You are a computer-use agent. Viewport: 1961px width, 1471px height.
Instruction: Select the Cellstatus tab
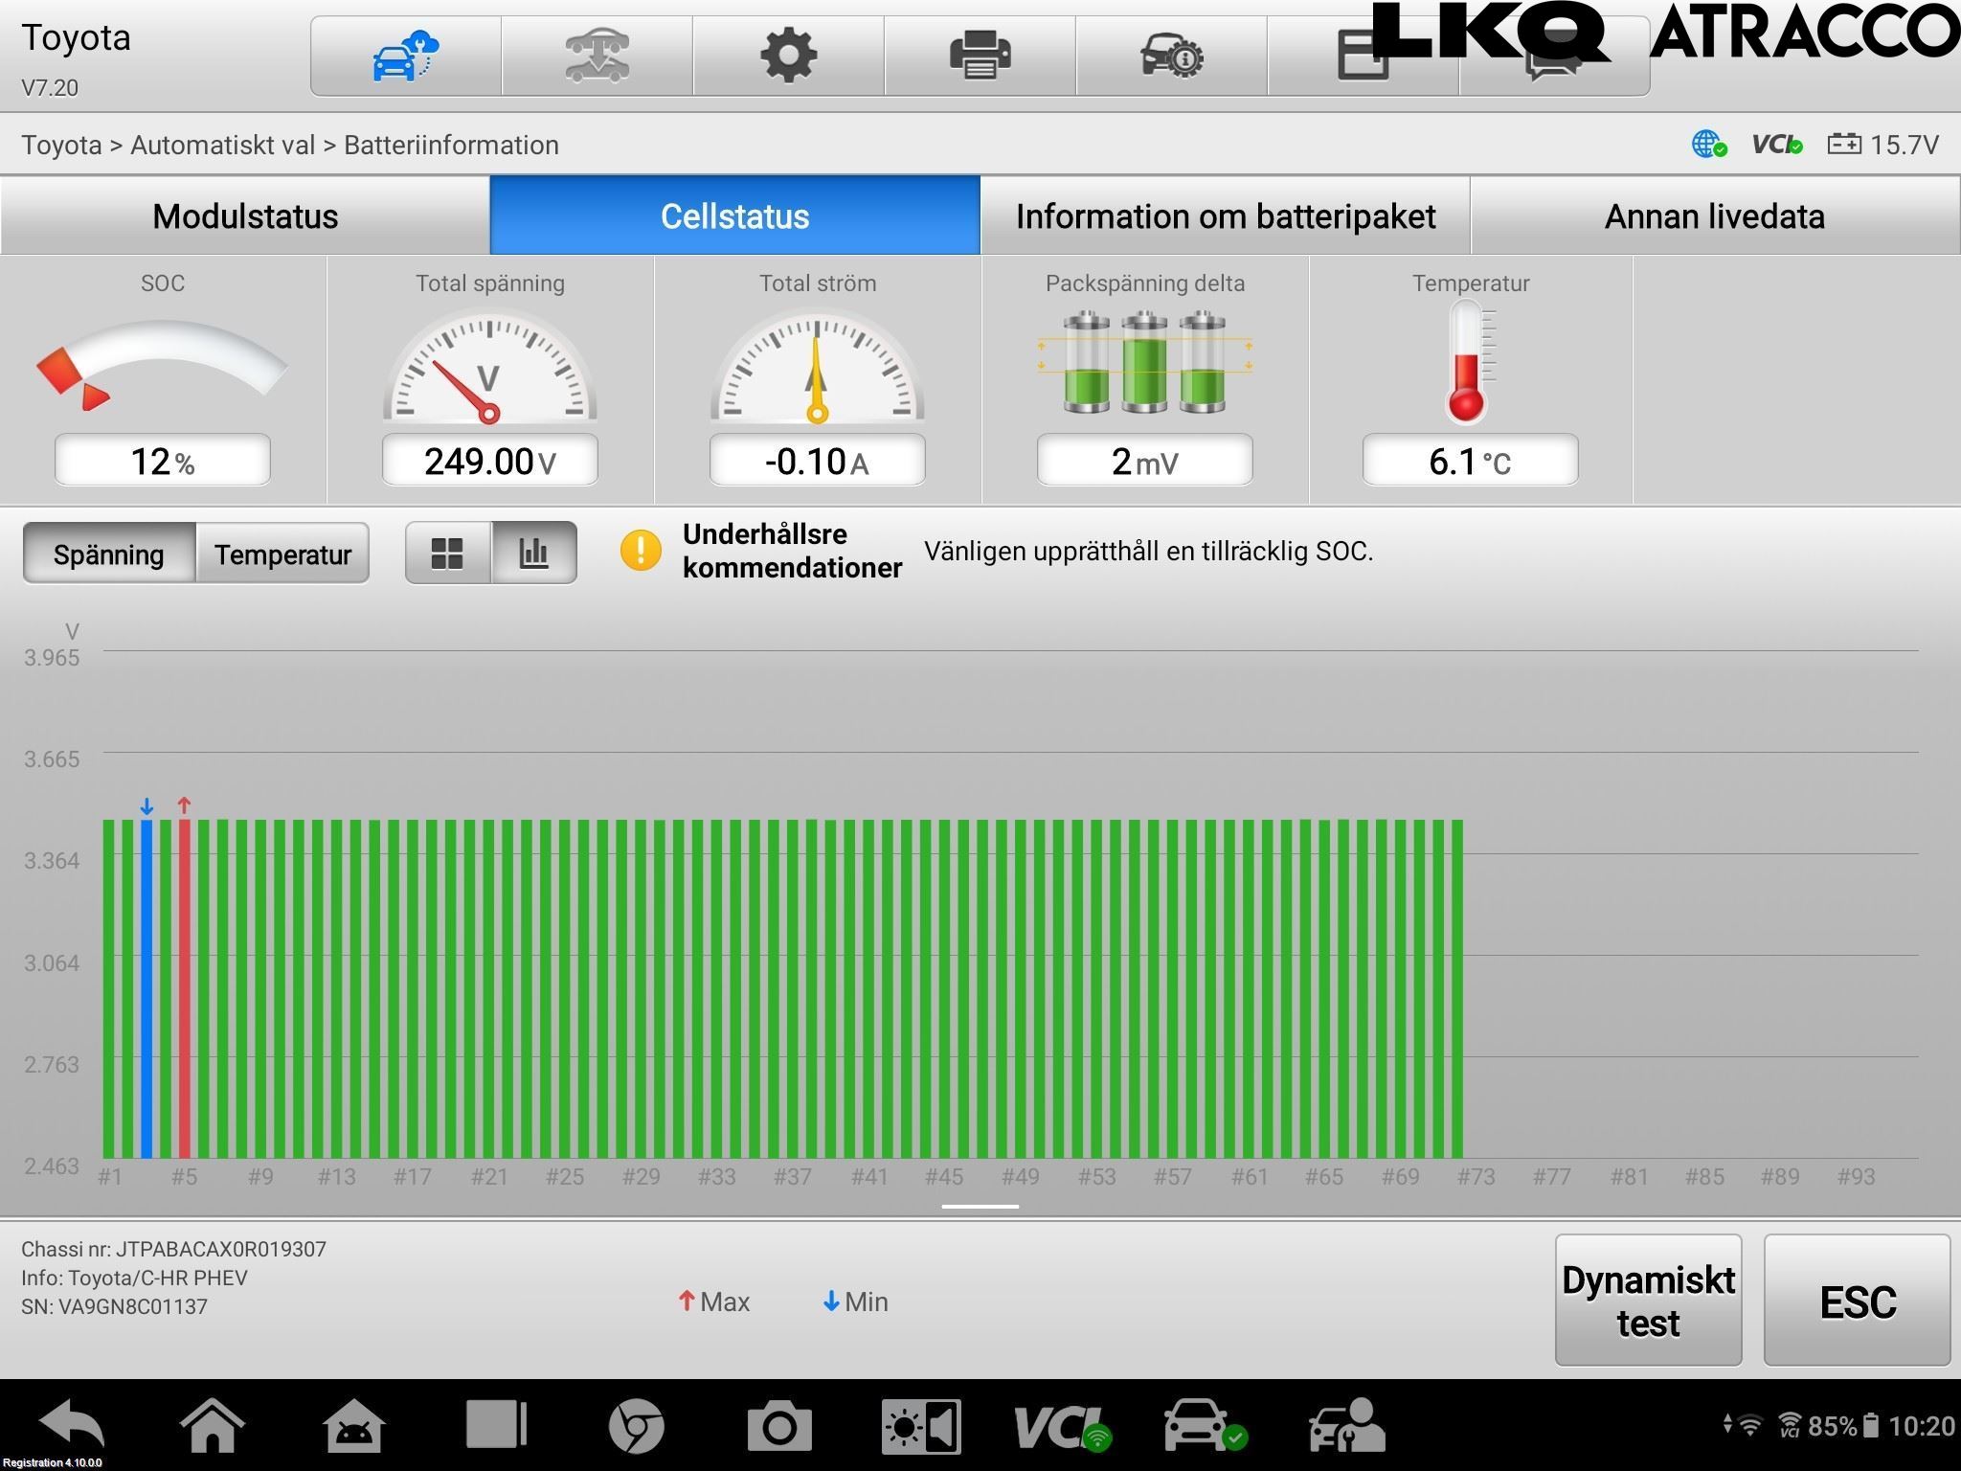pyautogui.click(x=735, y=215)
